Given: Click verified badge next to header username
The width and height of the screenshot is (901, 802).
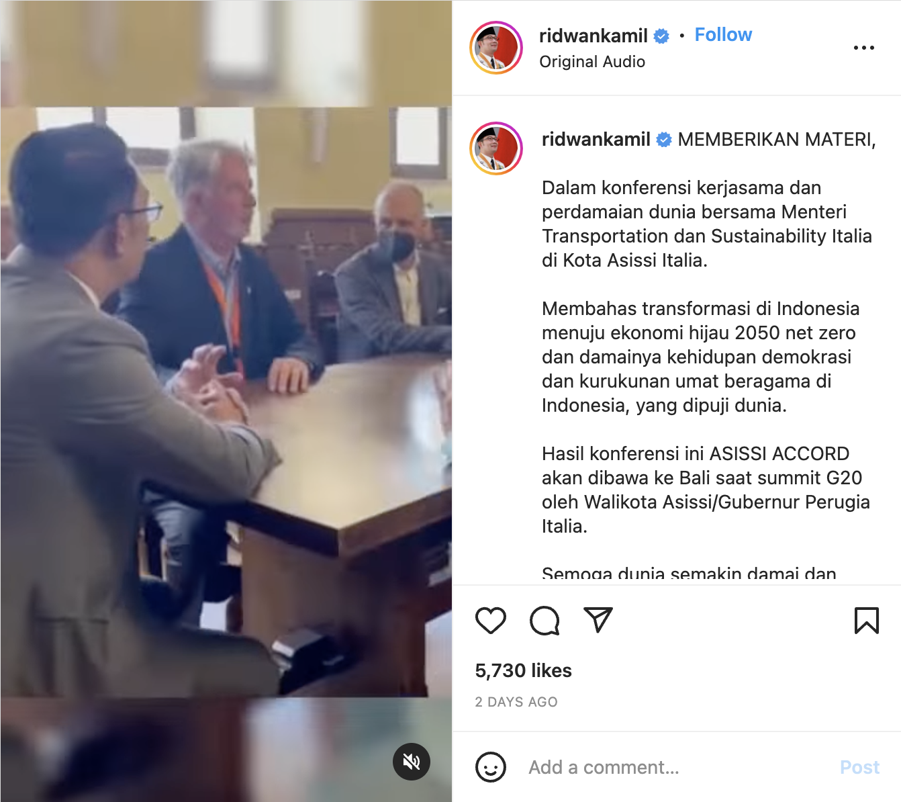Looking at the screenshot, I should pos(661,36).
